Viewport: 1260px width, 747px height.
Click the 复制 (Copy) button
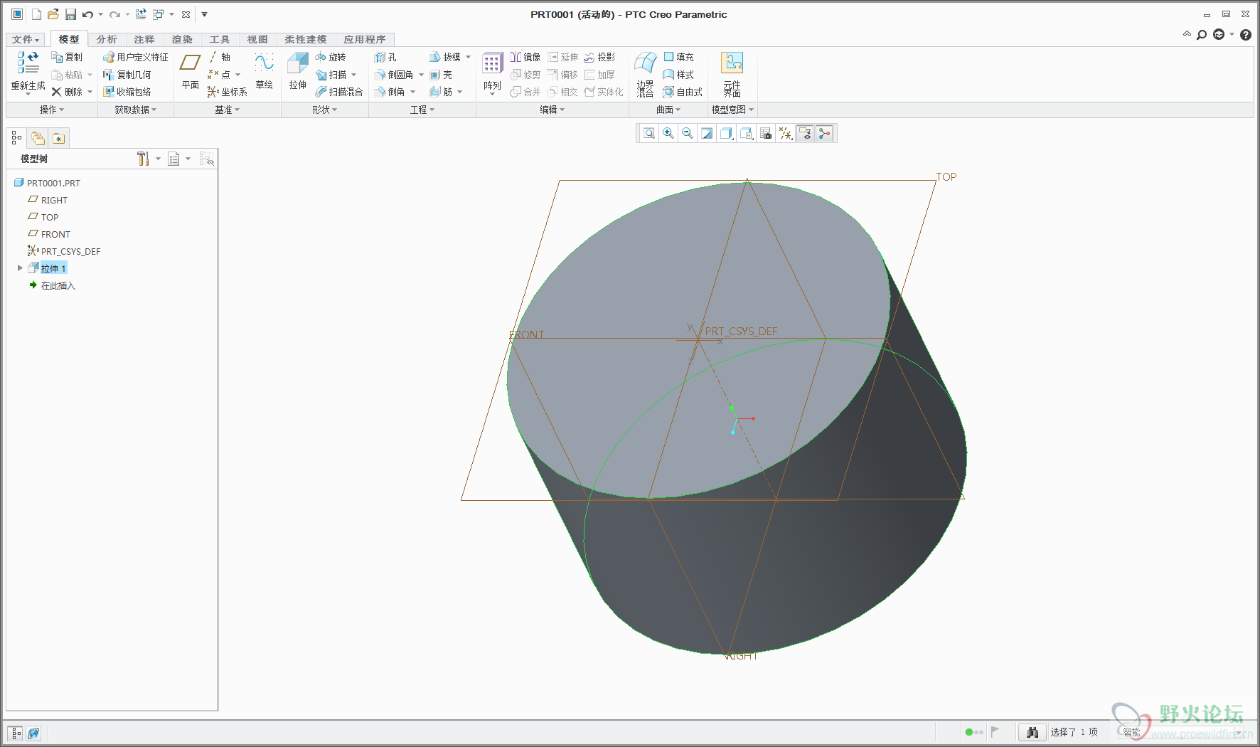(68, 57)
